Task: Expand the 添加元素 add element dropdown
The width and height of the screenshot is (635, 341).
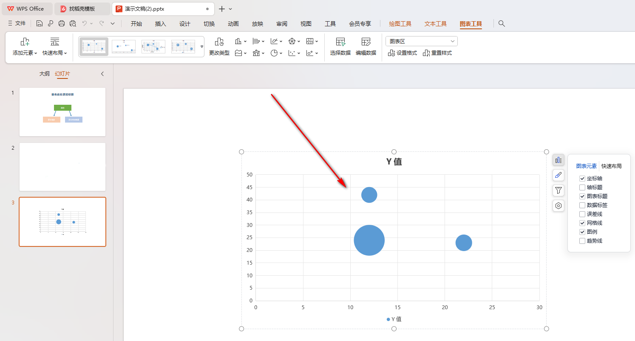Action: pyautogui.click(x=25, y=53)
